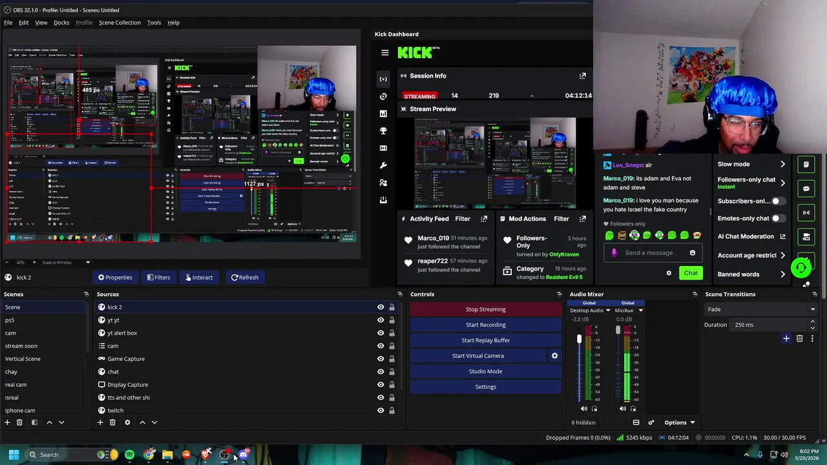Image resolution: width=827 pixels, height=465 pixels.
Task: Add a scene transition with plus button
Action: 786,338
